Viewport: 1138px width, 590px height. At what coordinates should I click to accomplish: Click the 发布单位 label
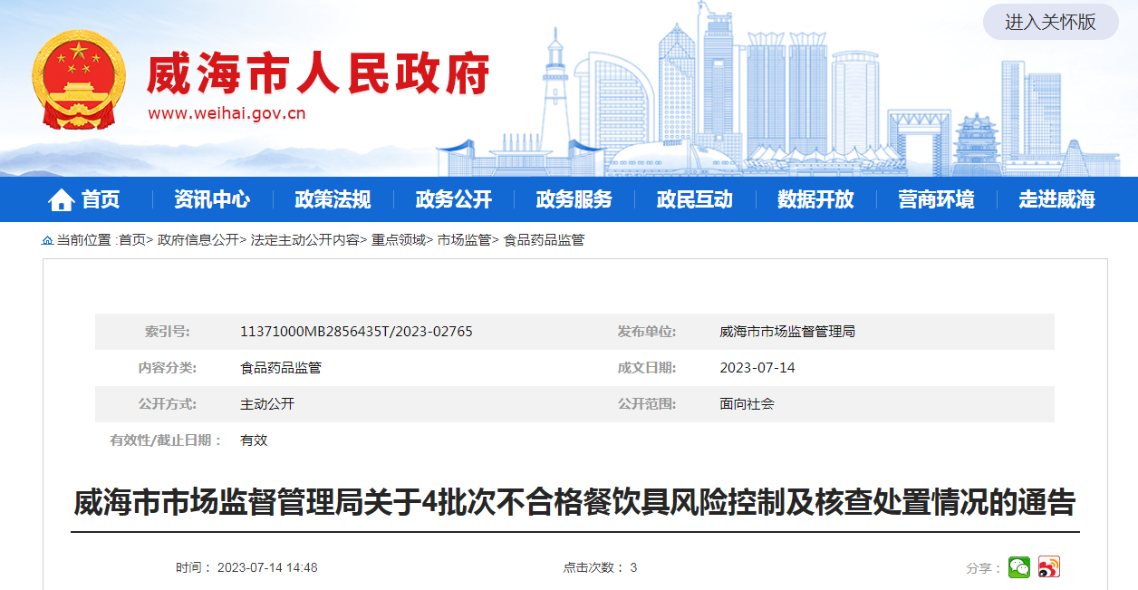pyautogui.click(x=647, y=332)
